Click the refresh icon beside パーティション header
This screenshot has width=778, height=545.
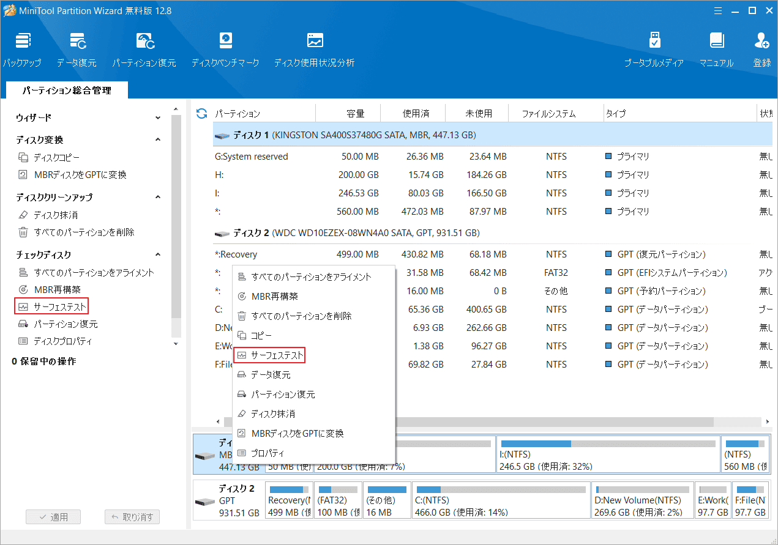pos(201,113)
